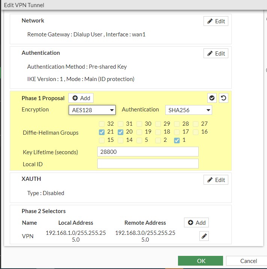Disable Diffie-Hellman group 1
This screenshot has height=269, width=267.
pyautogui.click(x=177, y=140)
